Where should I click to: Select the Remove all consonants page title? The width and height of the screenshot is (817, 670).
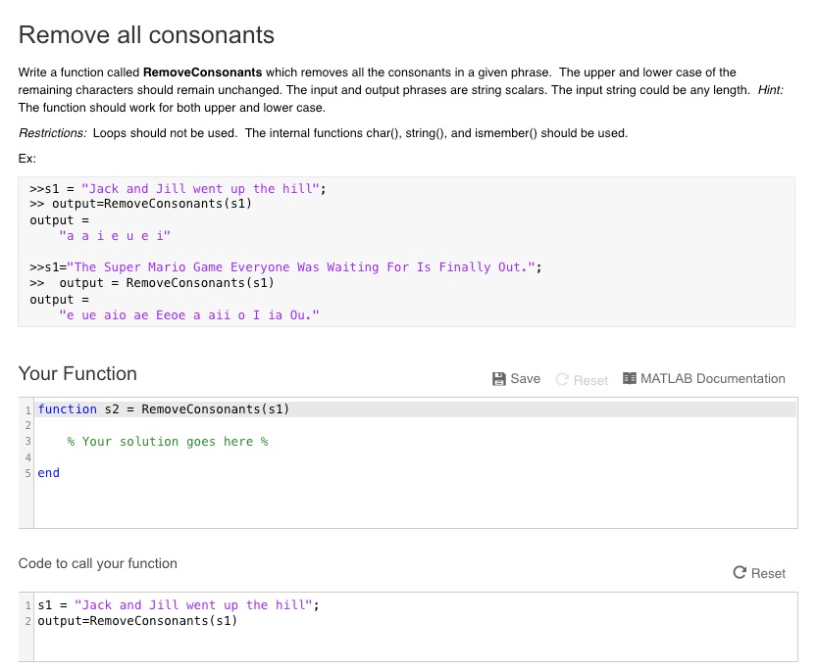[146, 35]
